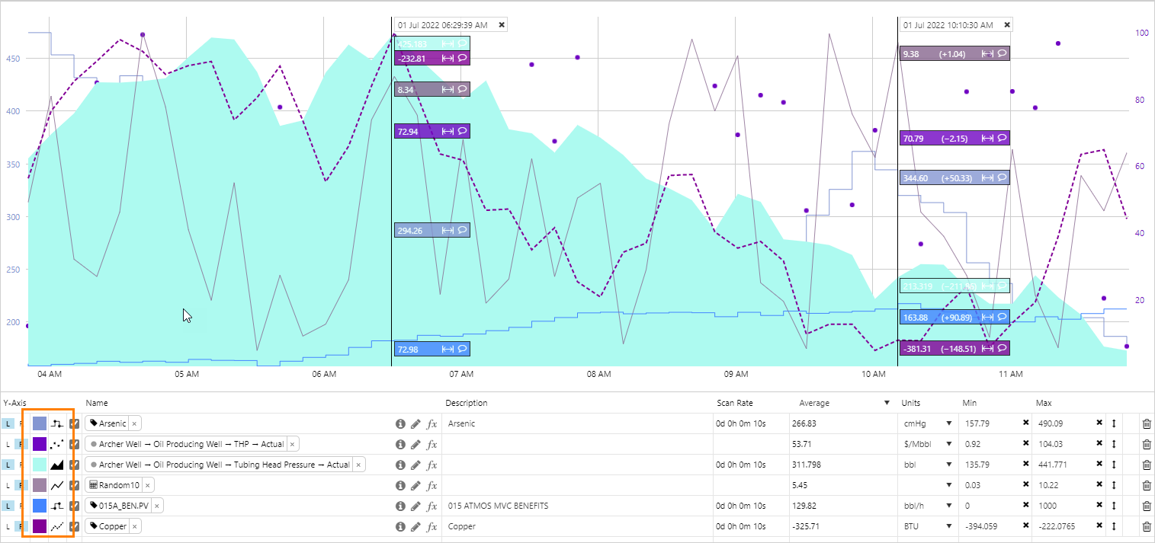Viewport: 1155px width, 543px height.
Task: Open the info icon for Arsenic row
Action: pyautogui.click(x=399, y=423)
